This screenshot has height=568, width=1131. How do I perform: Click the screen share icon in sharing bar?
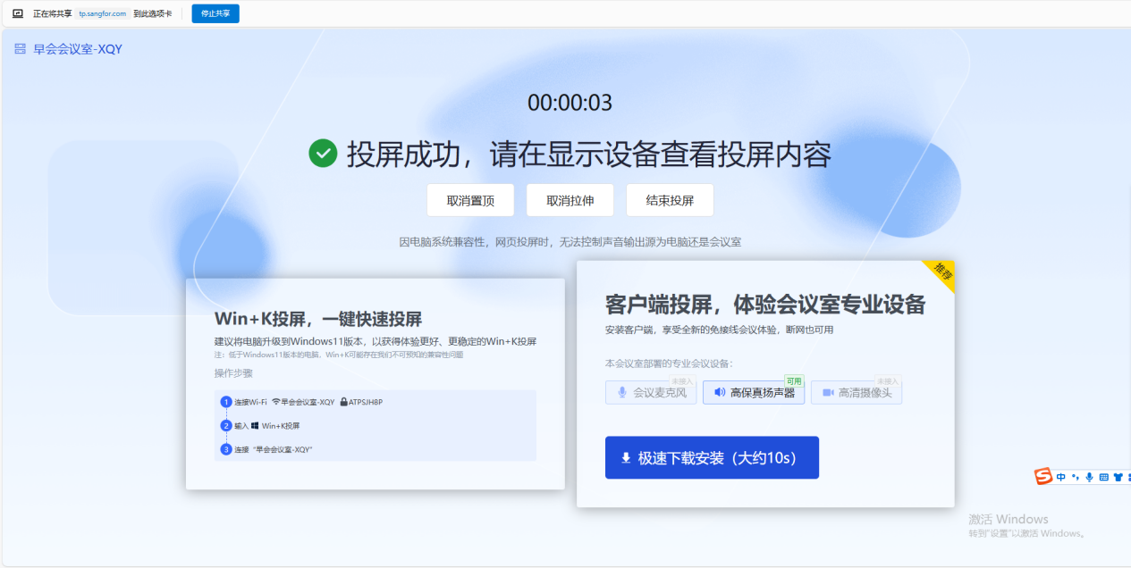tap(18, 13)
